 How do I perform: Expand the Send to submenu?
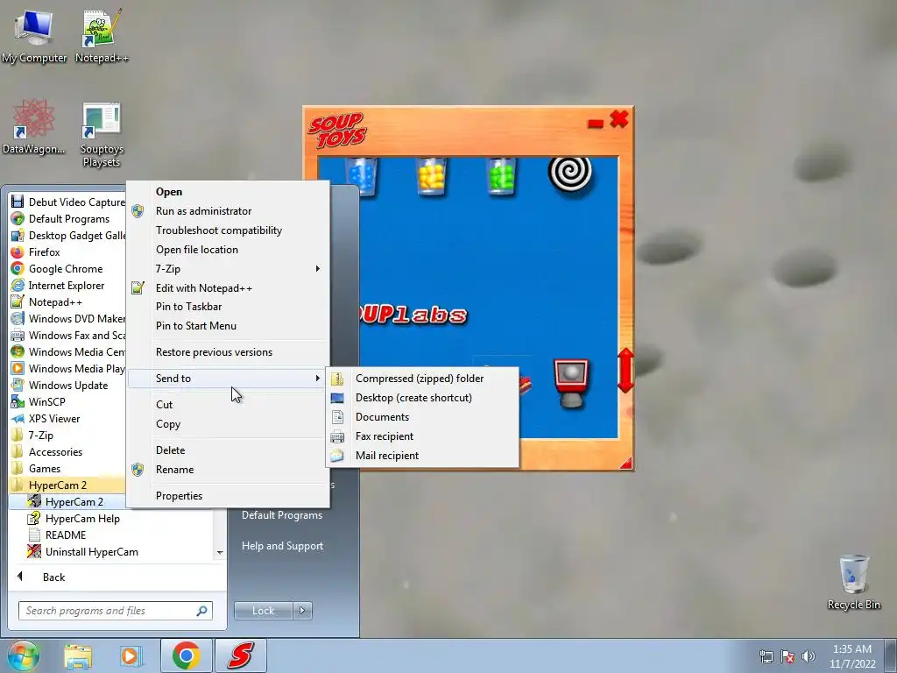point(228,379)
